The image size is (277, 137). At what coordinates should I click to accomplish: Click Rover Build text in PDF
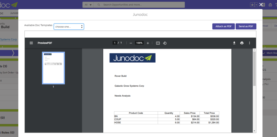[x=120, y=76]
